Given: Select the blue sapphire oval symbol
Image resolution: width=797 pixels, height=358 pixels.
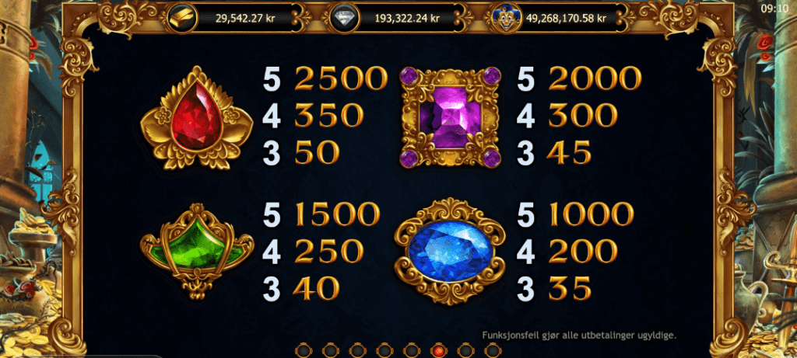Looking at the screenshot, I should pyautogui.click(x=451, y=252).
